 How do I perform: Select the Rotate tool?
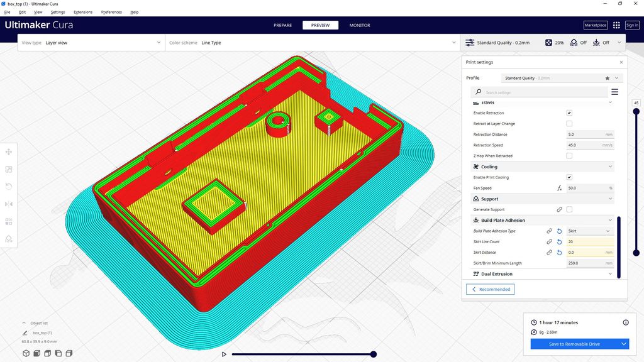(x=9, y=187)
